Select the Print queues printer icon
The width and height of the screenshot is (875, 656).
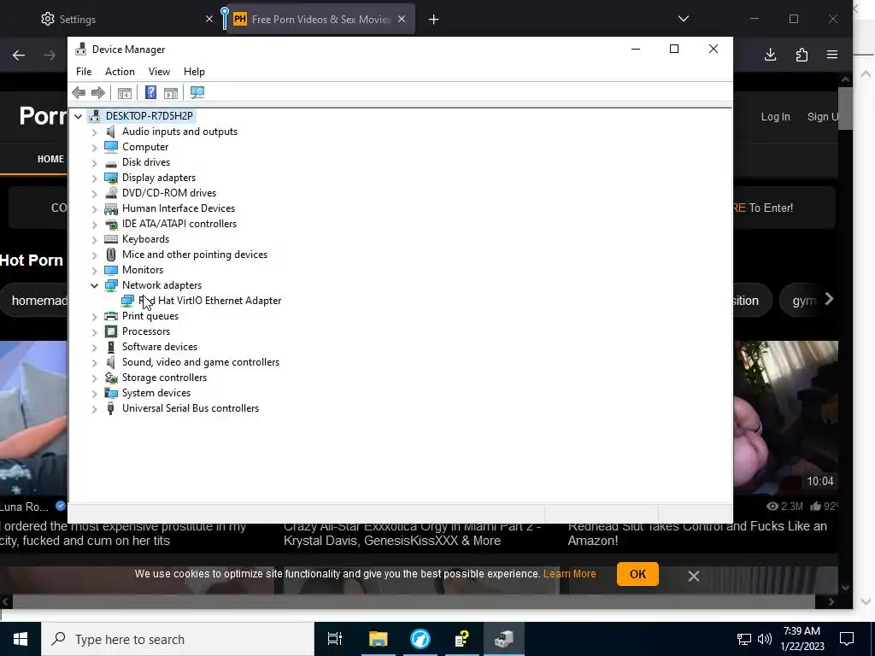tap(111, 316)
